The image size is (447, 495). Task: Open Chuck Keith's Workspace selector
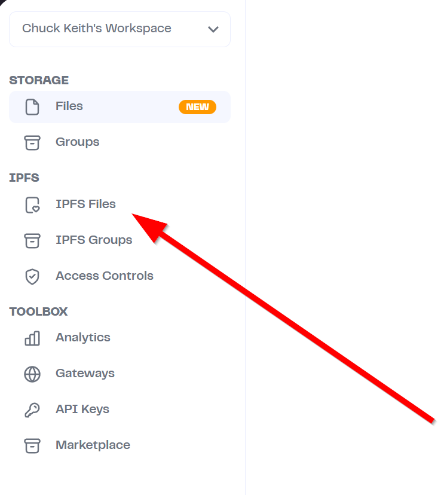point(120,29)
